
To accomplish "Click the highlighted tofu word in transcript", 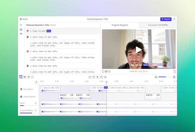I will 49,31.
